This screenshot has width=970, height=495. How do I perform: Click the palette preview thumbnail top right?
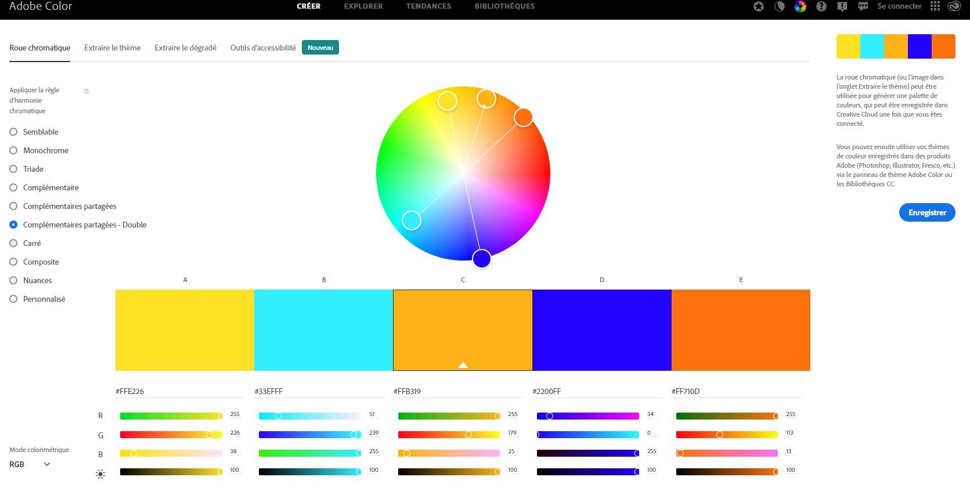[896, 46]
